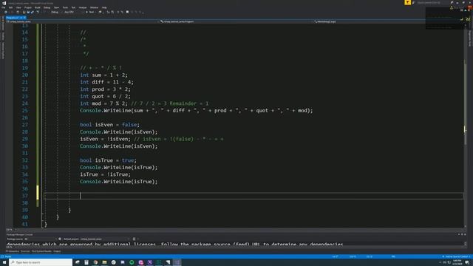The height and width of the screenshot is (266, 473).
Task: Click the Visual Studio taskbar icon
Action: [x=177, y=262]
